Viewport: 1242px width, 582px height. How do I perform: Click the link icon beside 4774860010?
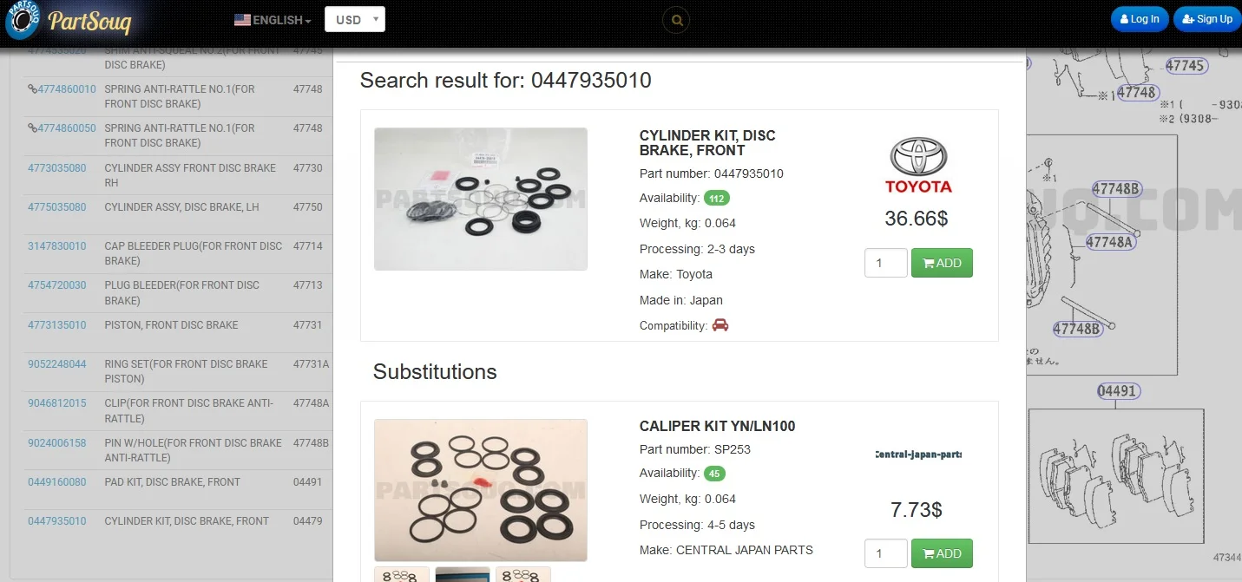click(32, 89)
